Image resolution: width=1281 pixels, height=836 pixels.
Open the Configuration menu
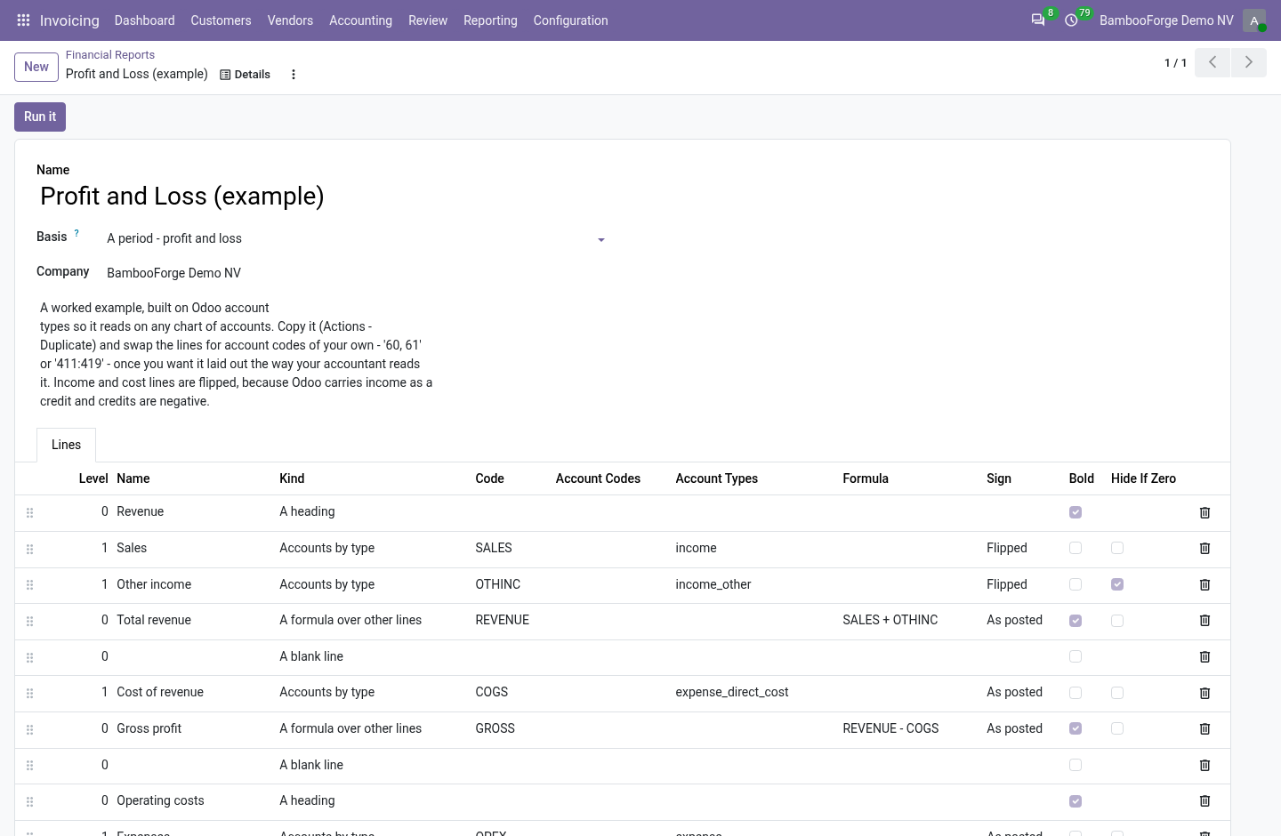pyautogui.click(x=571, y=20)
